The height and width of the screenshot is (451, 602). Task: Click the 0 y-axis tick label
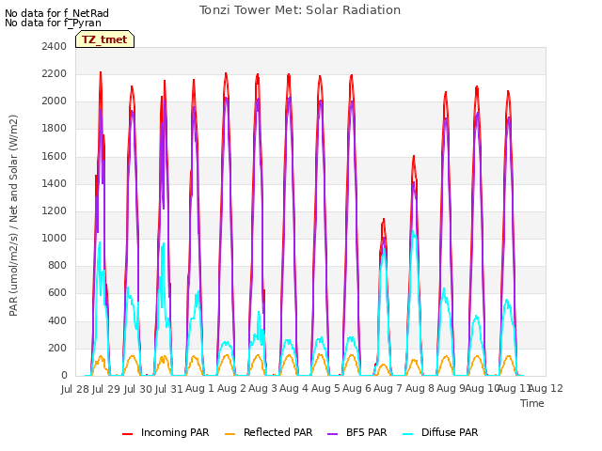(x=64, y=376)
